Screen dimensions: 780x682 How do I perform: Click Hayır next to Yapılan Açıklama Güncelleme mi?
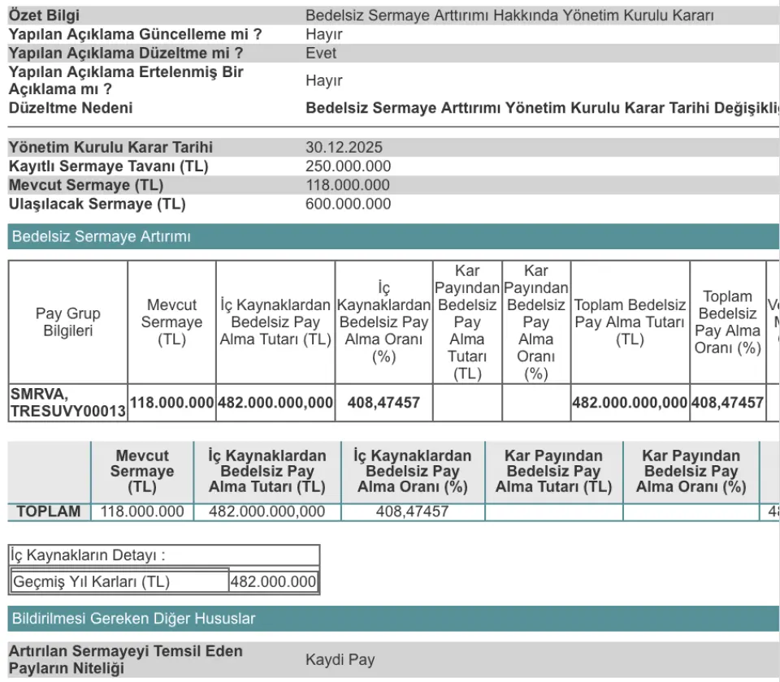(324, 35)
